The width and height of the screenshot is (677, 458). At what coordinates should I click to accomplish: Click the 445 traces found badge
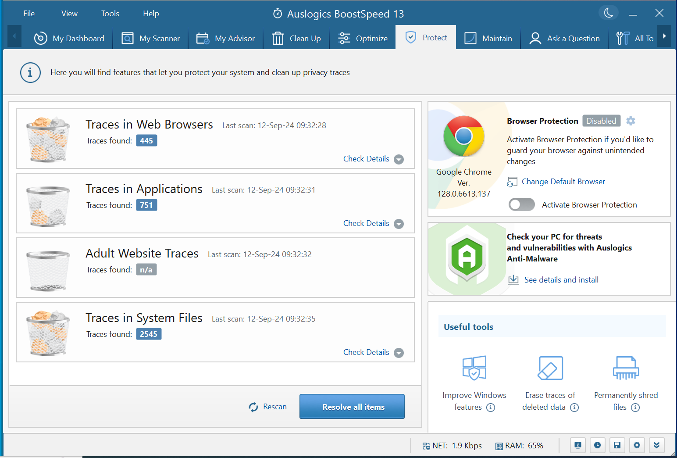146,141
